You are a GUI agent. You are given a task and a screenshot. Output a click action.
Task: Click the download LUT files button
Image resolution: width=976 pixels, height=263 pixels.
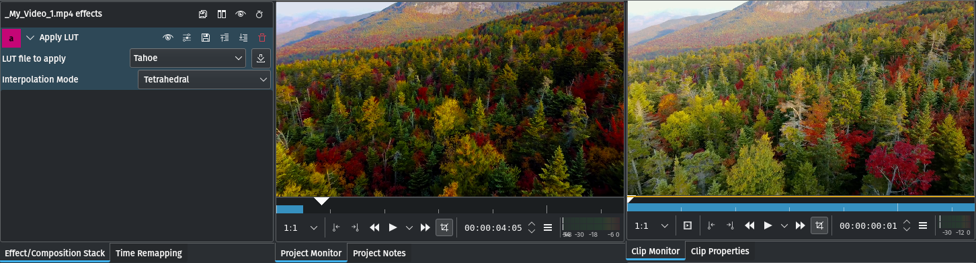[x=261, y=58]
